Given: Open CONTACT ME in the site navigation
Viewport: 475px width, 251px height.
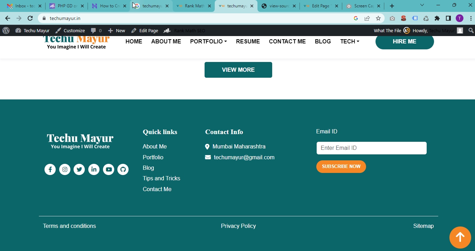Looking at the screenshot, I should point(287,41).
